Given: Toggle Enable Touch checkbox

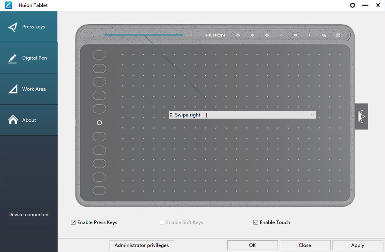Looking at the screenshot, I should [256, 222].
